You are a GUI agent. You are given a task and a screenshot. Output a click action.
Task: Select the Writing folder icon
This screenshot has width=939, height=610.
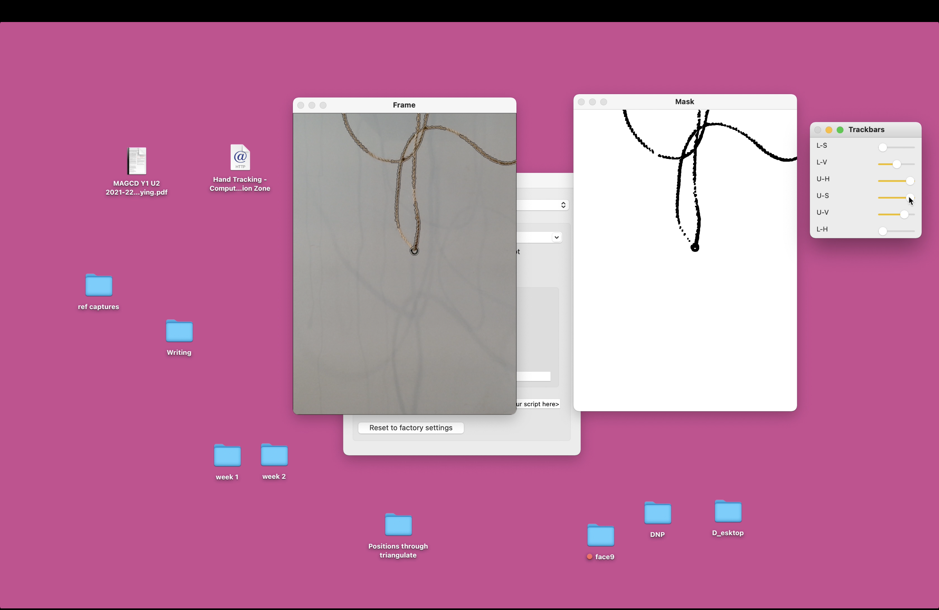click(x=179, y=331)
